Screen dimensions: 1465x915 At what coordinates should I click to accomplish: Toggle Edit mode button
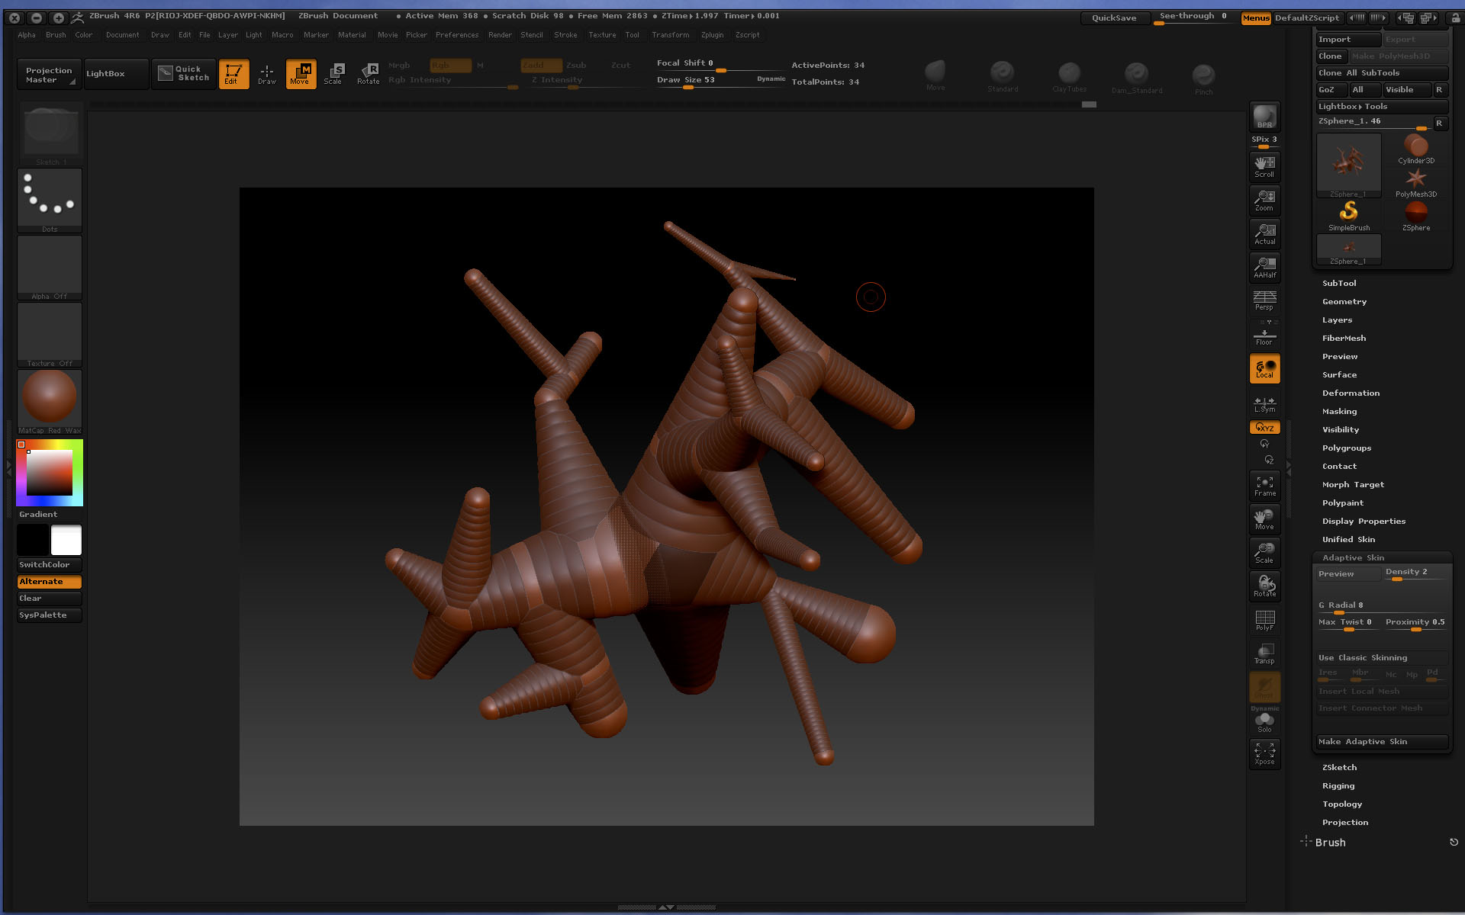233,74
